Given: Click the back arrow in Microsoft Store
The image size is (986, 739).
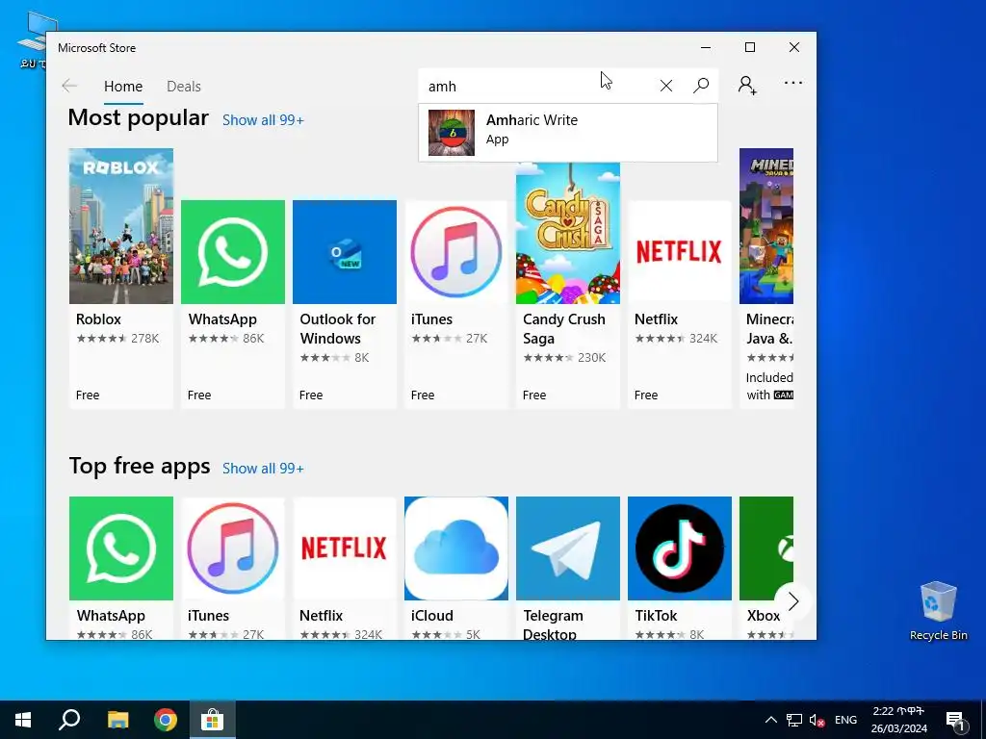Looking at the screenshot, I should [x=69, y=86].
